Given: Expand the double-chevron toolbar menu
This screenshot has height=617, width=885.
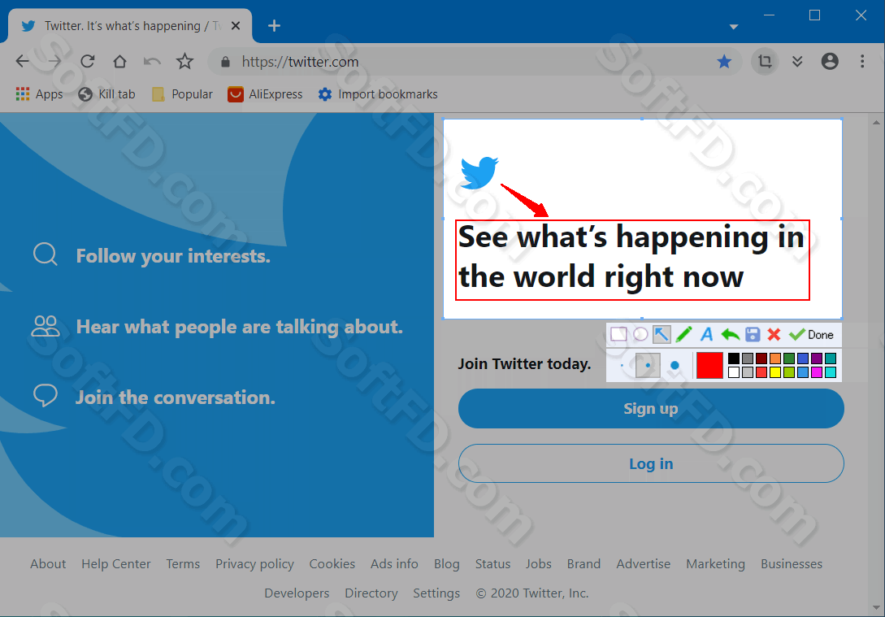Looking at the screenshot, I should 797,61.
